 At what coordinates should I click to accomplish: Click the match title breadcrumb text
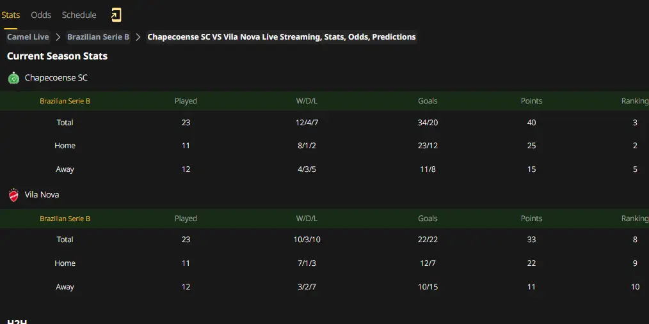(282, 37)
